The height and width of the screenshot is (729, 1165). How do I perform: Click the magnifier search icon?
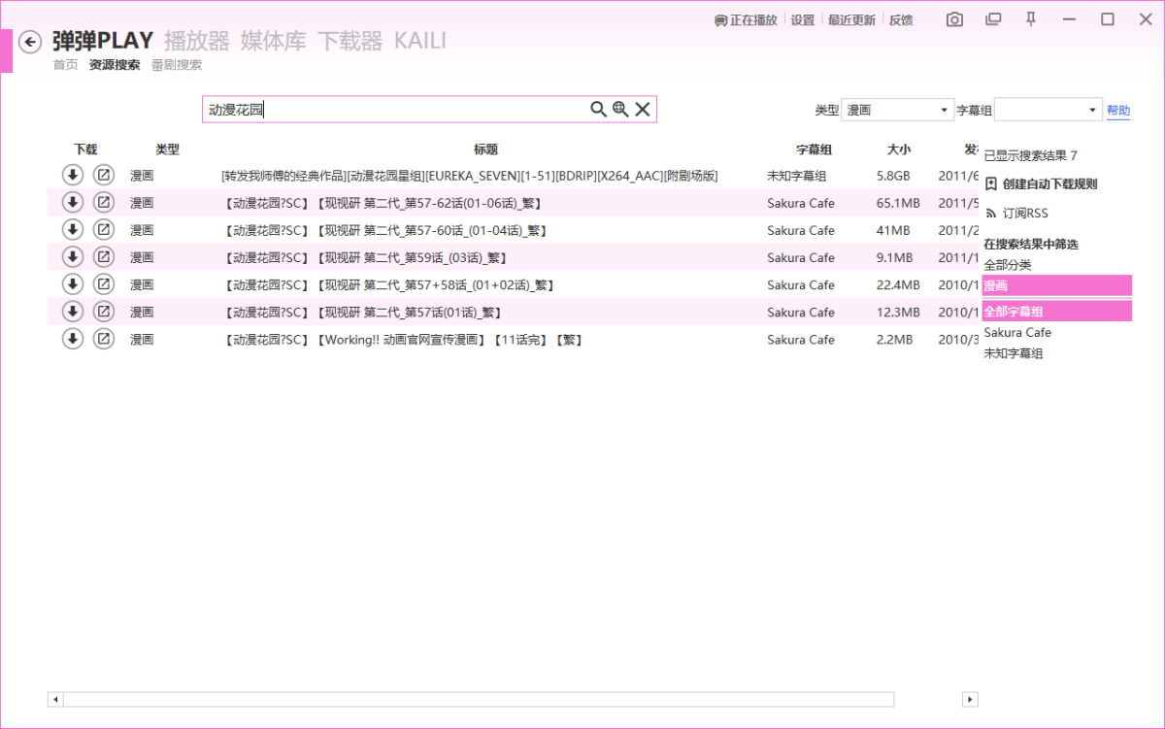[598, 110]
